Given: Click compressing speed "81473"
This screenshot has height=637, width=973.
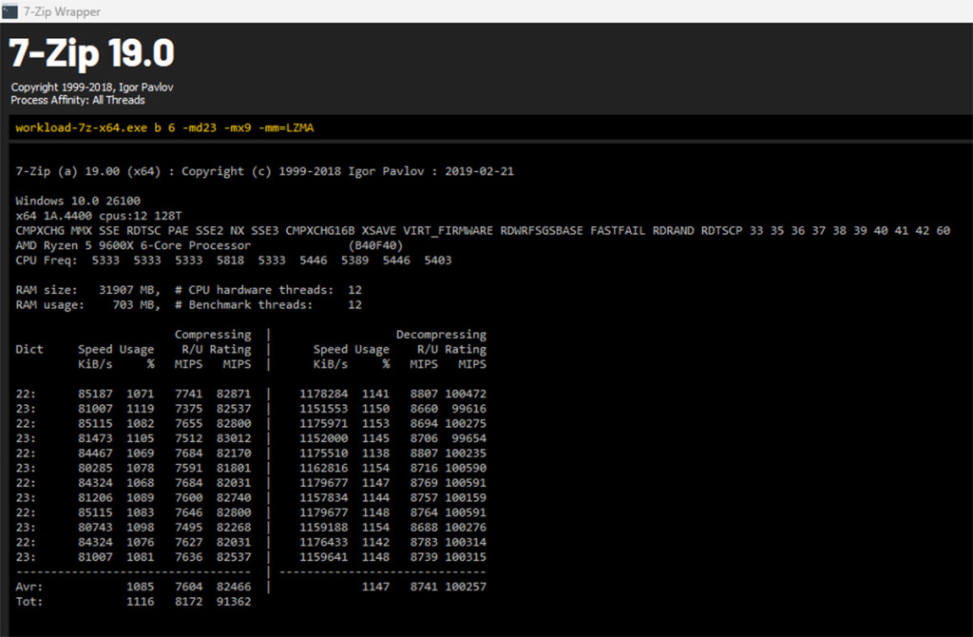Looking at the screenshot, I should click(x=96, y=438).
